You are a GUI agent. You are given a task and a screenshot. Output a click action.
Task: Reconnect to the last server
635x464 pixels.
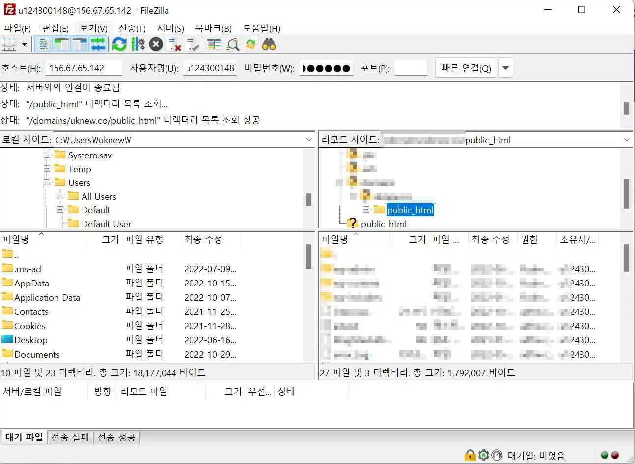tap(193, 45)
